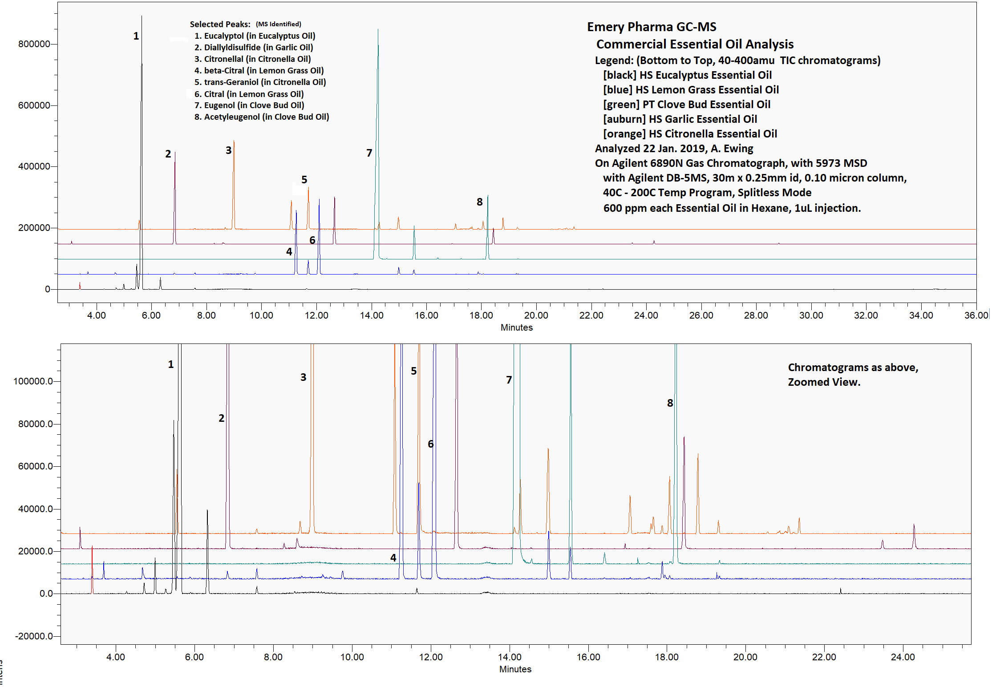Click the 800000 y-axis tick label
Image resolution: width=992 pixels, height=687 pixels.
(x=34, y=44)
